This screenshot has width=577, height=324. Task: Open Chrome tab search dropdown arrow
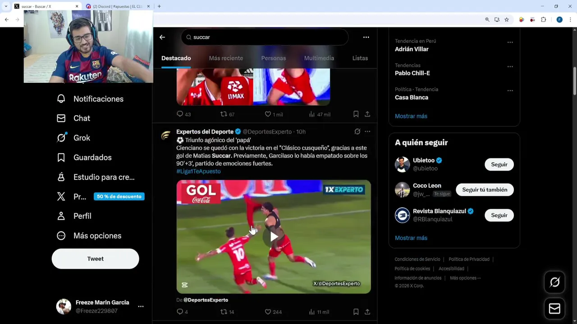pyautogui.click(x=6, y=6)
